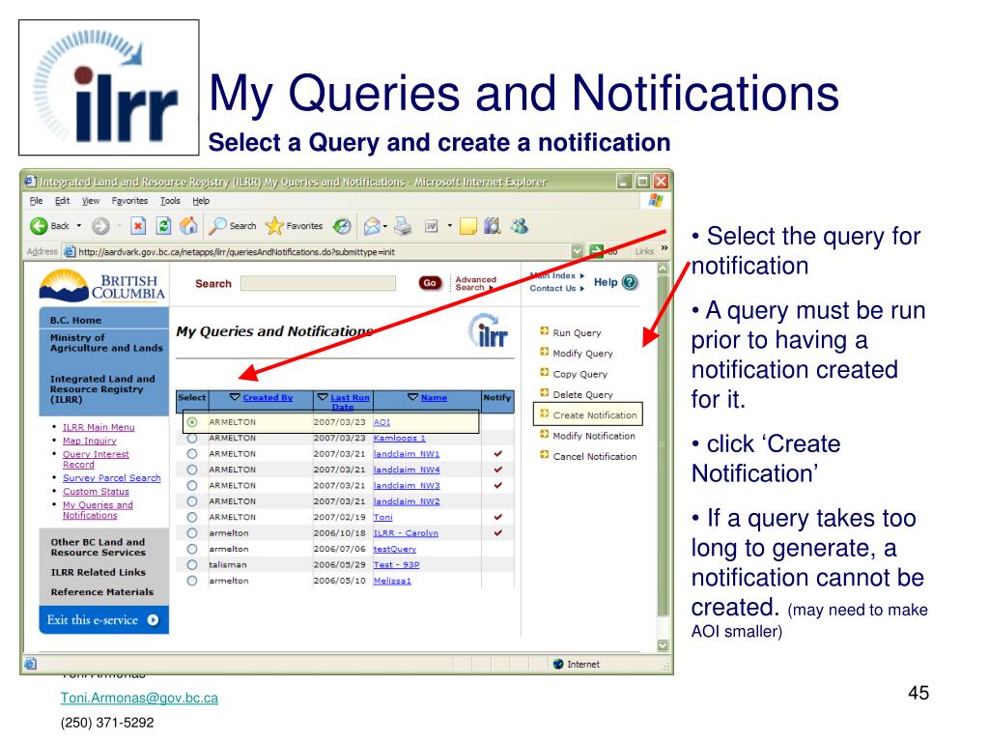The width and height of the screenshot is (989, 742).
Task: Click the Exit this e-service button
Action: [104, 619]
